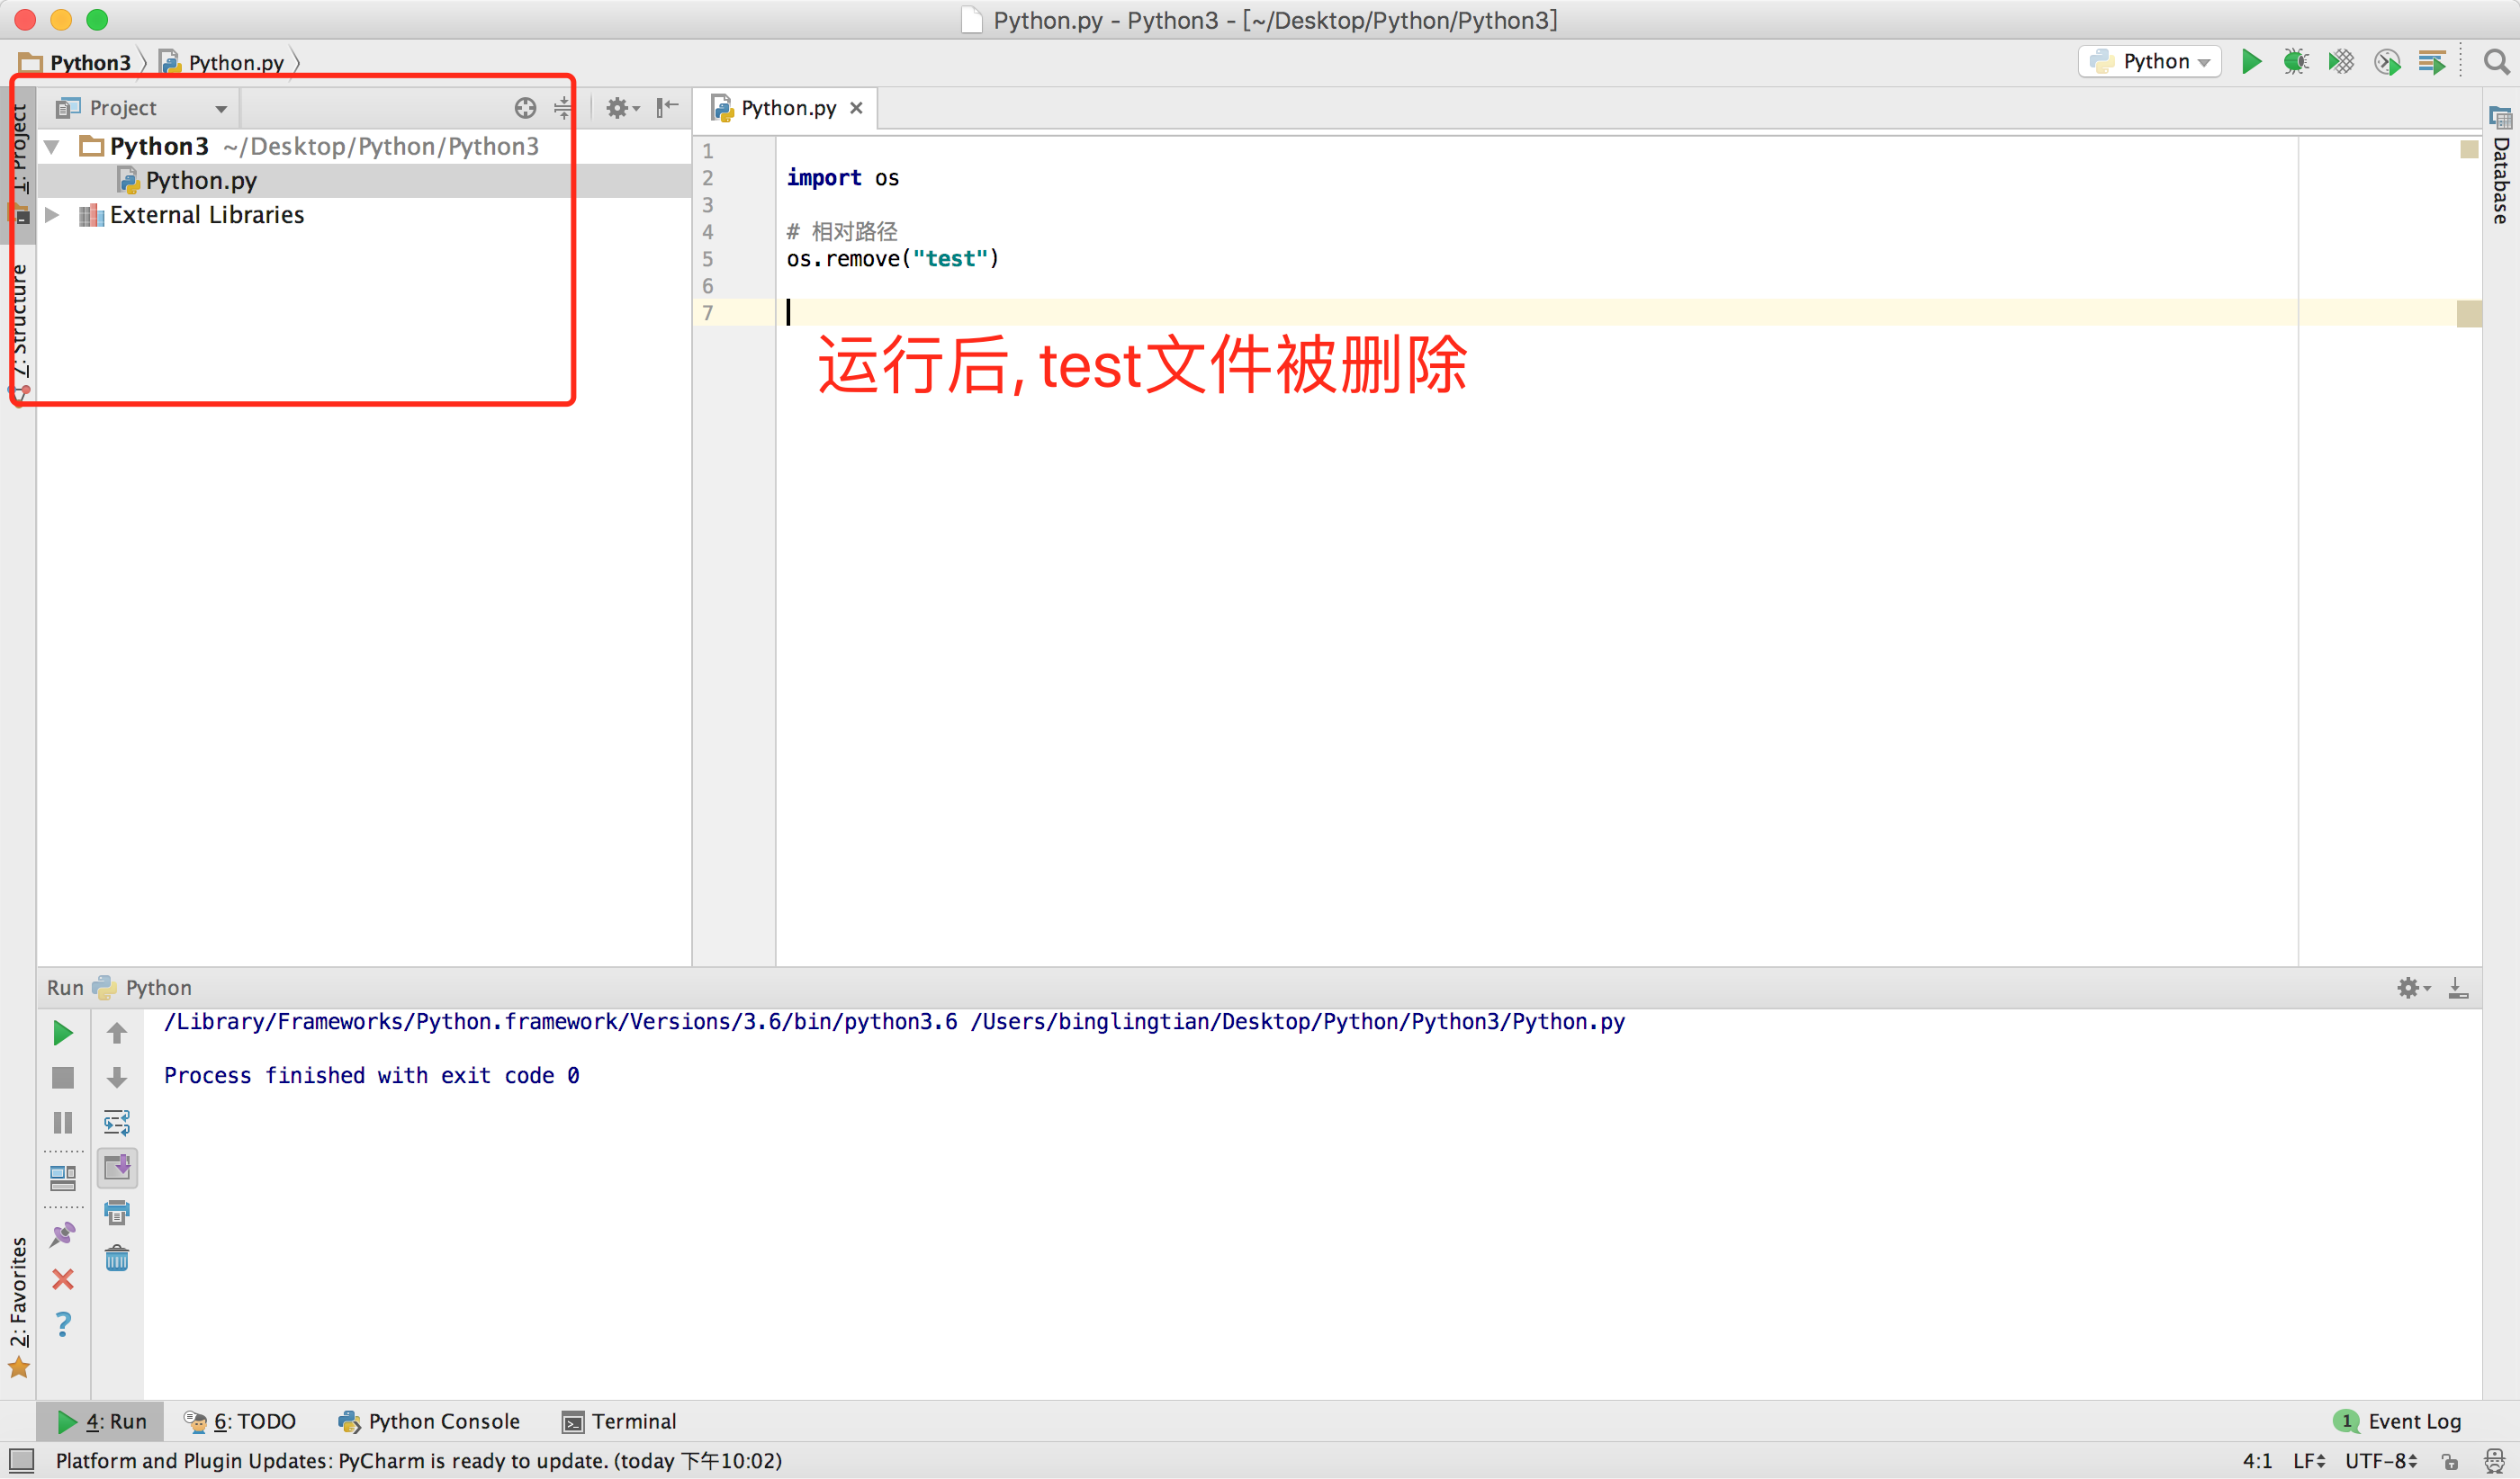This screenshot has width=2520, height=1479.
Task: Open the Terminal tool window tab
Action: pos(620,1421)
